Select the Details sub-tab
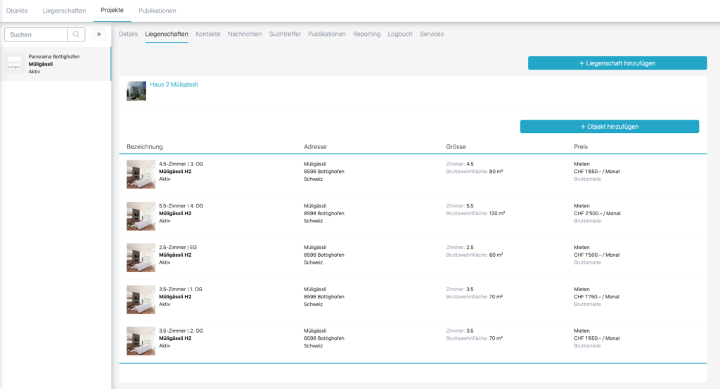The height and width of the screenshot is (389, 720). [128, 34]
